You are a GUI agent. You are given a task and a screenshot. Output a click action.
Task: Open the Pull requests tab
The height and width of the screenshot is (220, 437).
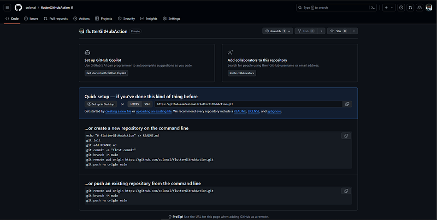click(x=56, y=19)
